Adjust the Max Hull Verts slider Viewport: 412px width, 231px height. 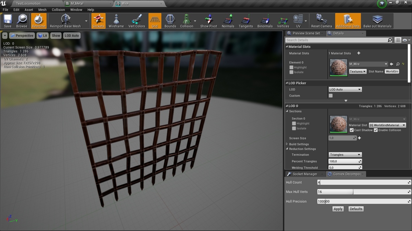click(x=364, y=192)
